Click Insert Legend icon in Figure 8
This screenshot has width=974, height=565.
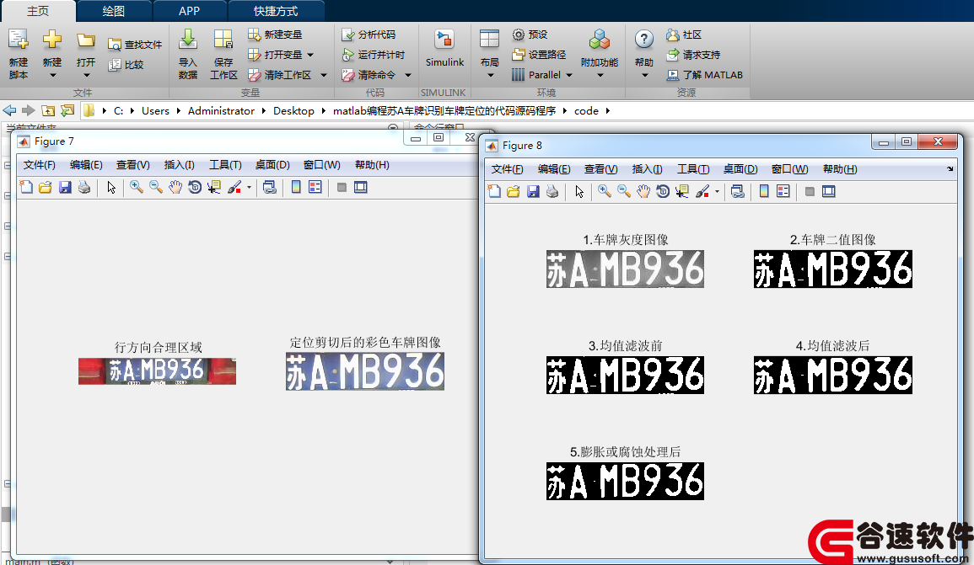point(783,192)
